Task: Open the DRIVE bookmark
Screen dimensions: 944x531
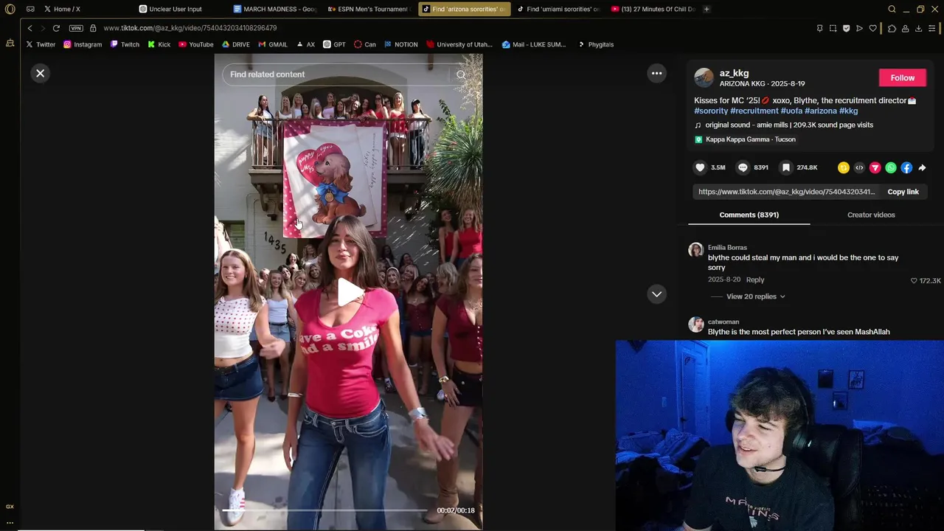Action: click(x=236, y=44)
